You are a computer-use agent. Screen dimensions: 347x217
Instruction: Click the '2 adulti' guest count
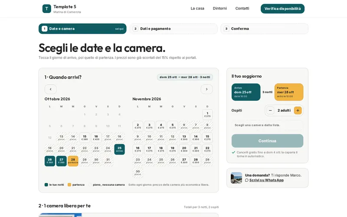(x=284, y=110)
